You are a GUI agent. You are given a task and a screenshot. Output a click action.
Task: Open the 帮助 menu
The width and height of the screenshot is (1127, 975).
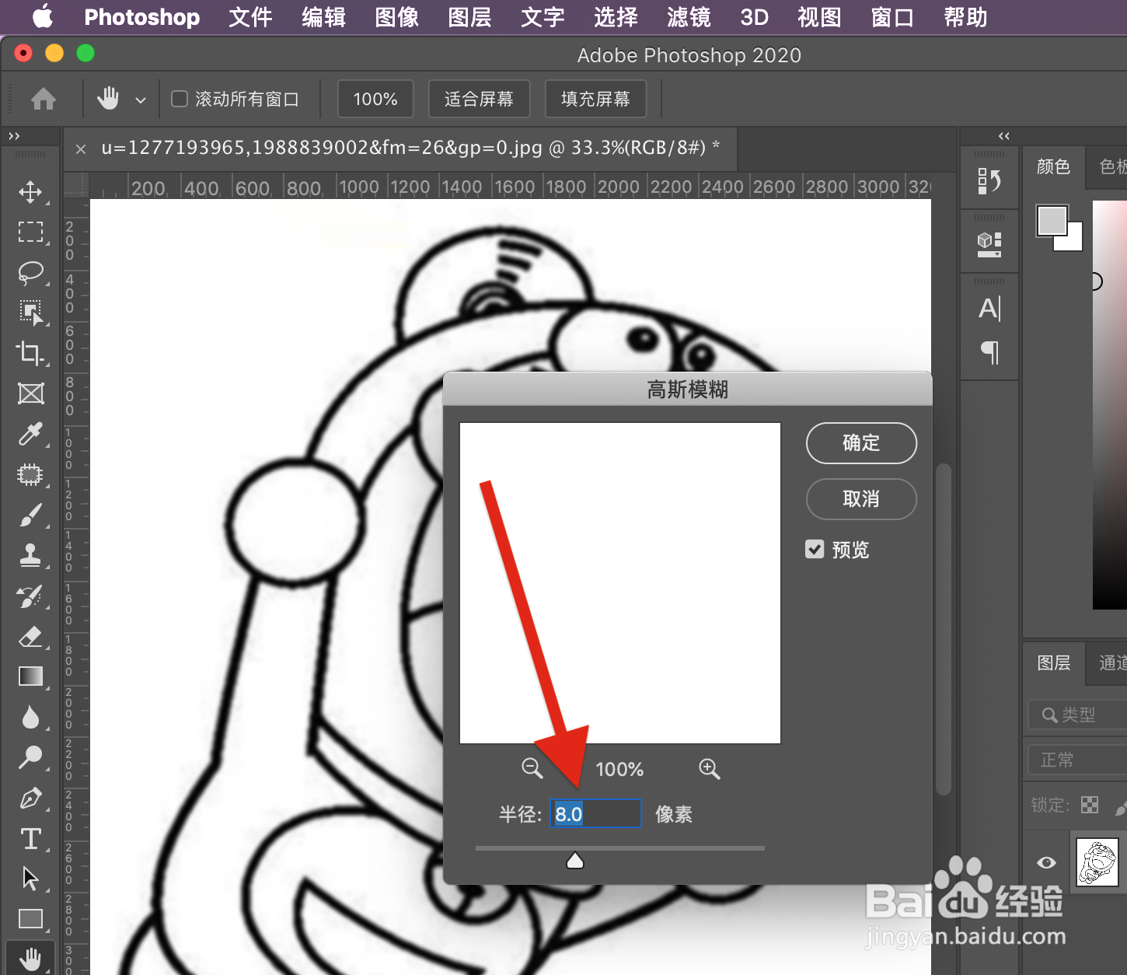pyautogui.click(x=965, y=17)
